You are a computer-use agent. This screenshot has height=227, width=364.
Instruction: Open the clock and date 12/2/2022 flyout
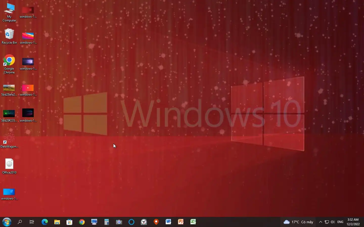point(353,222)
